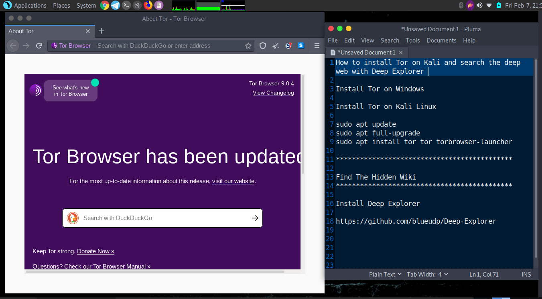Bookmark this page with the star icon

click(x=248, y=46)
